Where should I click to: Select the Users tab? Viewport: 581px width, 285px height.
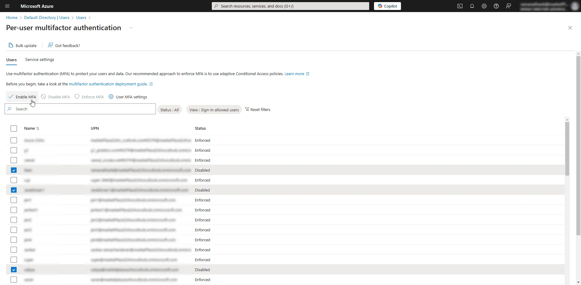click(11, 59)
